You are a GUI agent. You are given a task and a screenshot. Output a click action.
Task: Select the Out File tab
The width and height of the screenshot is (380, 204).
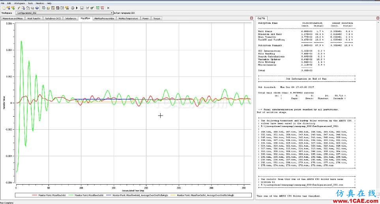(x=261, y=19)
